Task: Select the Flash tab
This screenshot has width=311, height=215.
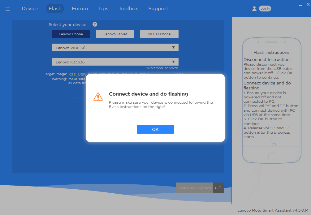Action: pyautogui.click(x=55, y=9)
